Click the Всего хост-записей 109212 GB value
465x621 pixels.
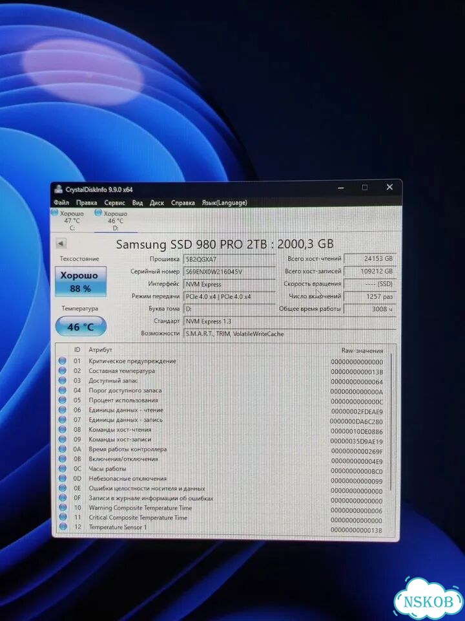click(x=369, y=271)
